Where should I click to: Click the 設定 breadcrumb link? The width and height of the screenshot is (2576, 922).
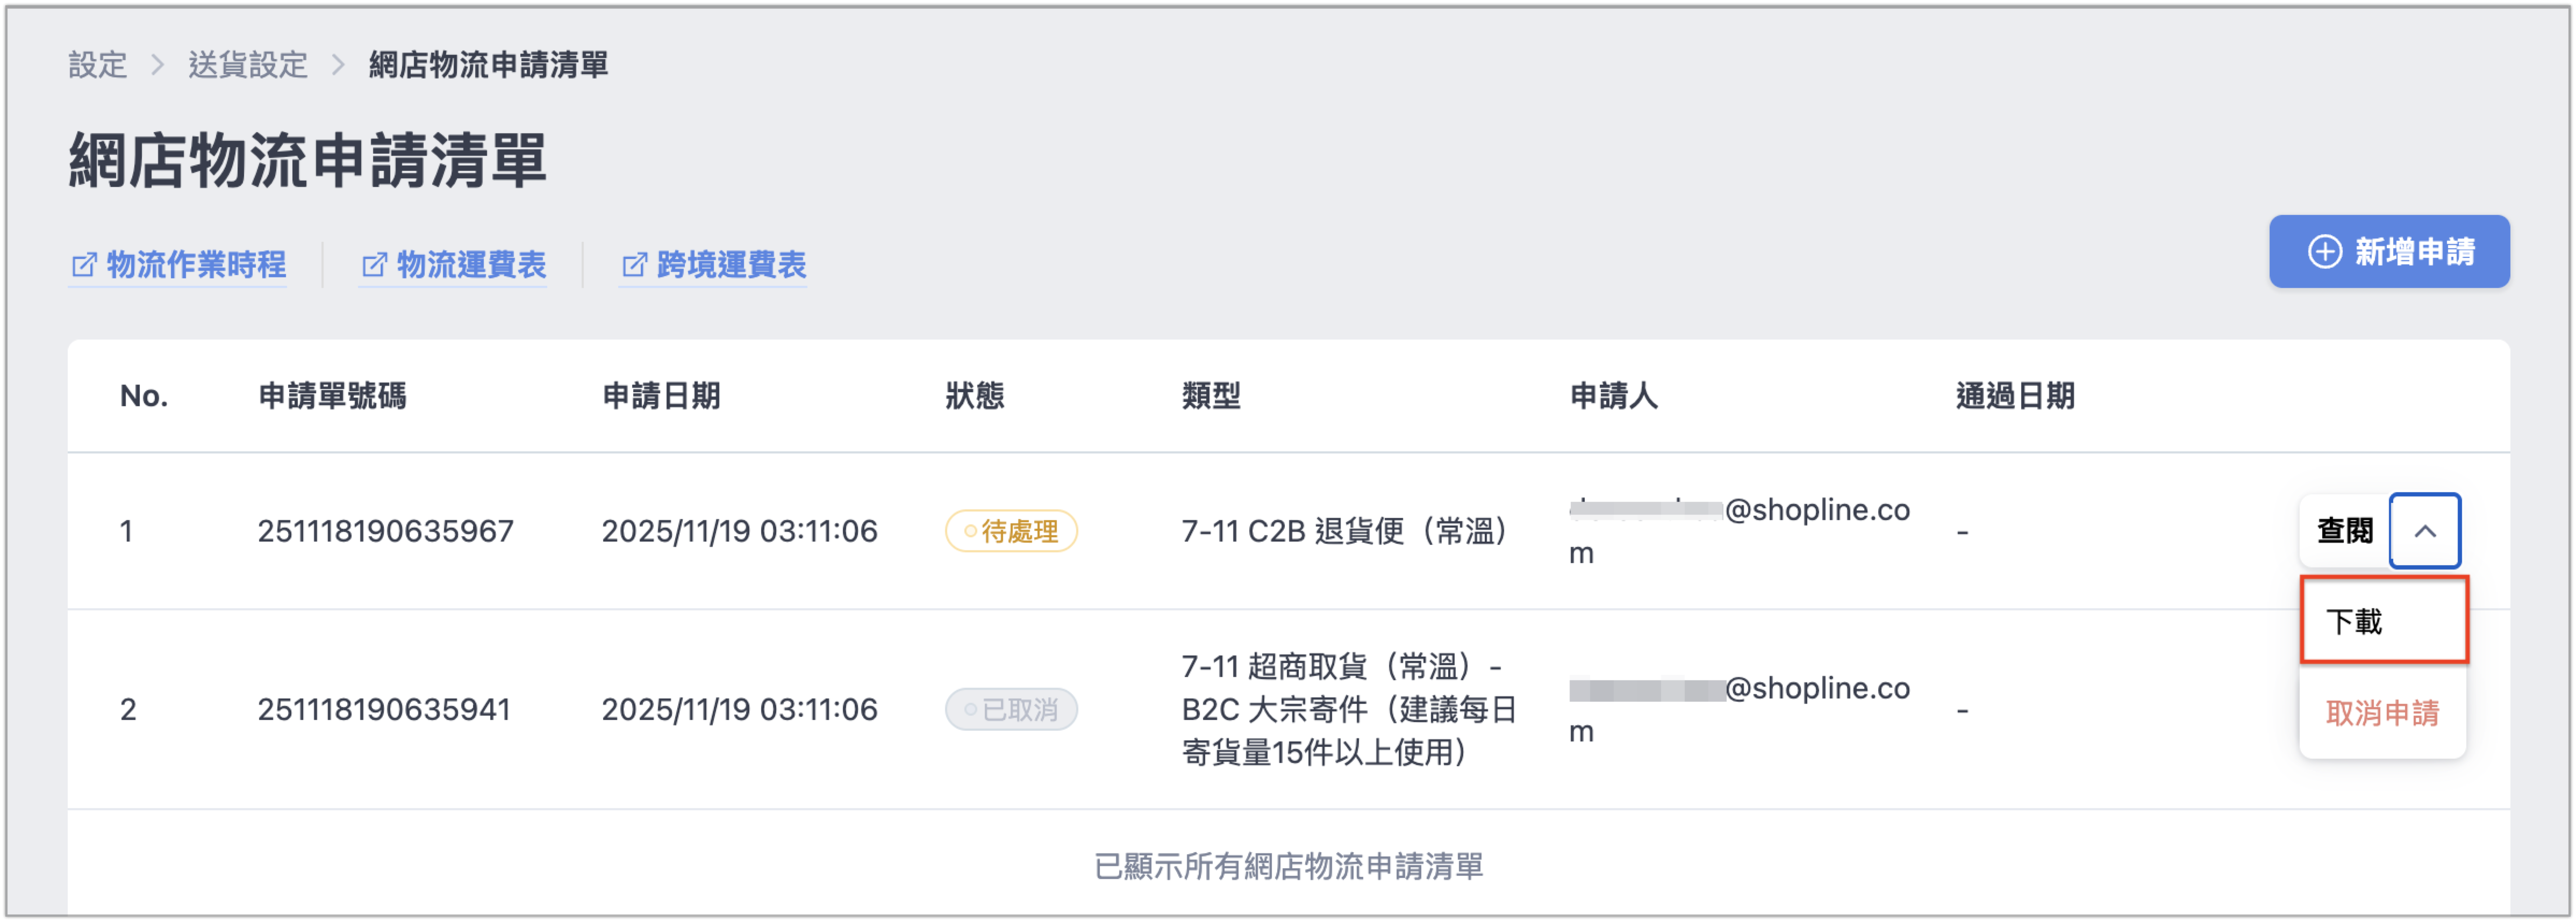pos(98,65)
